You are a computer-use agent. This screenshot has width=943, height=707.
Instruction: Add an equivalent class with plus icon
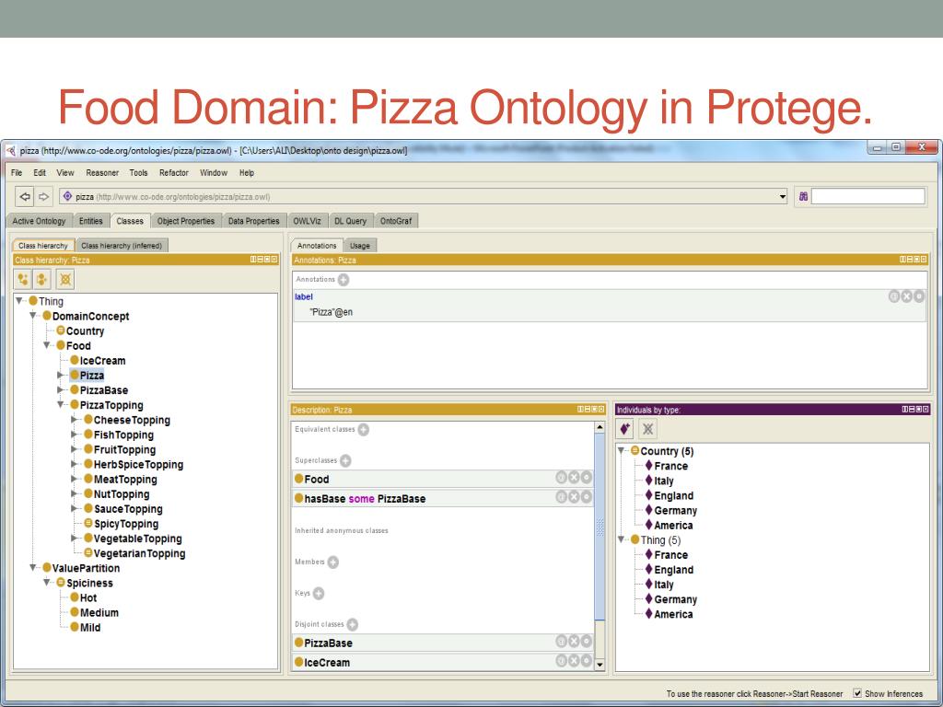(x=363, y=429)
